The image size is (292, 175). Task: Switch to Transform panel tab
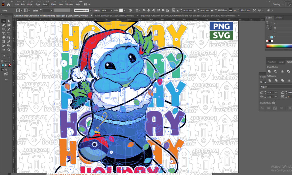point(272,62)
